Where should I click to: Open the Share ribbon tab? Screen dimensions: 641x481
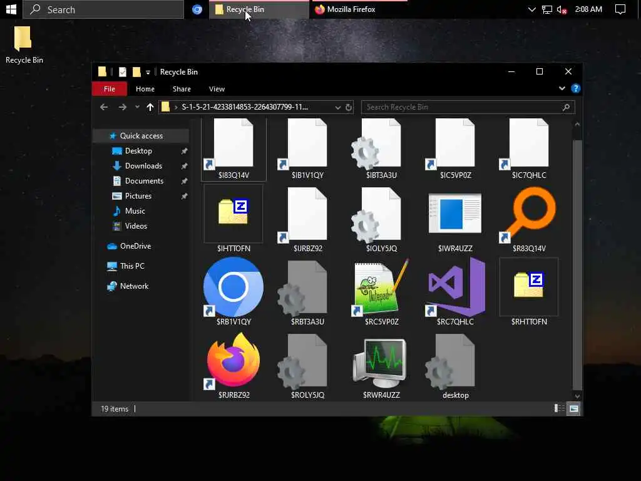pyautogui.click(x=182, y=89)
